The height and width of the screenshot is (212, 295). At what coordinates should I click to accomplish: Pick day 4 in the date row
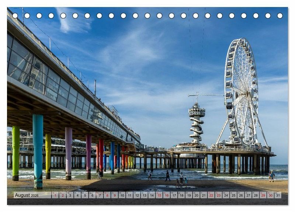[x=77, y=195]
